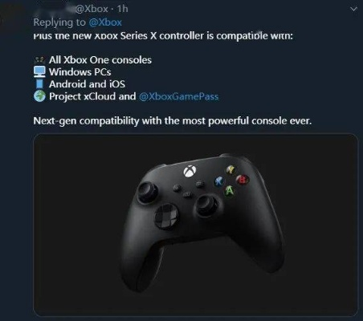363x321 pixels.
Task: Click the globe emoji beside Project xCloud
Action: pyautogui.click(x=39, y=96)
